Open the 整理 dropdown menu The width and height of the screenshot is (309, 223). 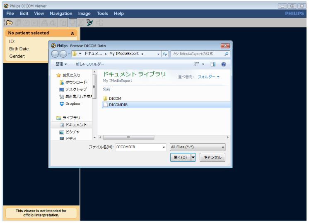[61, 64]
